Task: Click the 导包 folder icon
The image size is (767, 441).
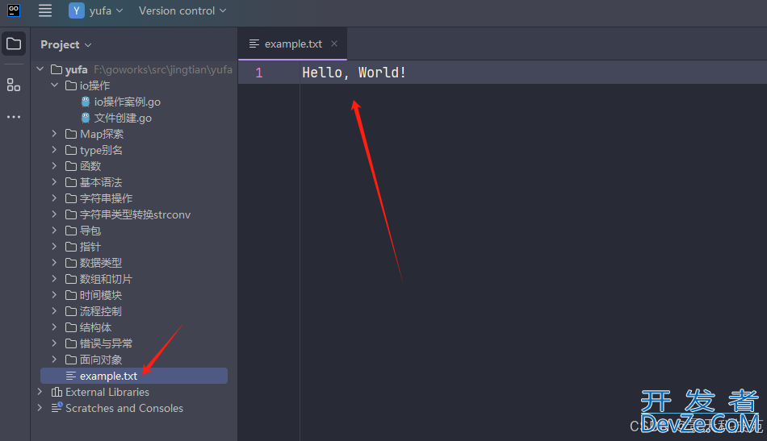Action: (x=71, y=231)
